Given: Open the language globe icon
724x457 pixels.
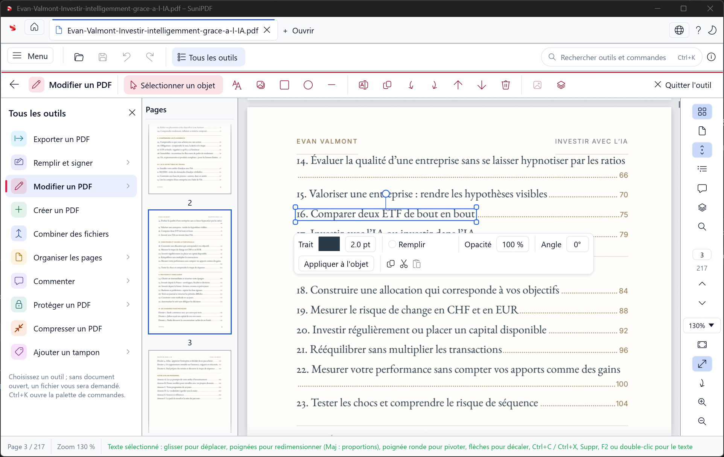Looking at the screenshot, I should click(x=679, y=30).
